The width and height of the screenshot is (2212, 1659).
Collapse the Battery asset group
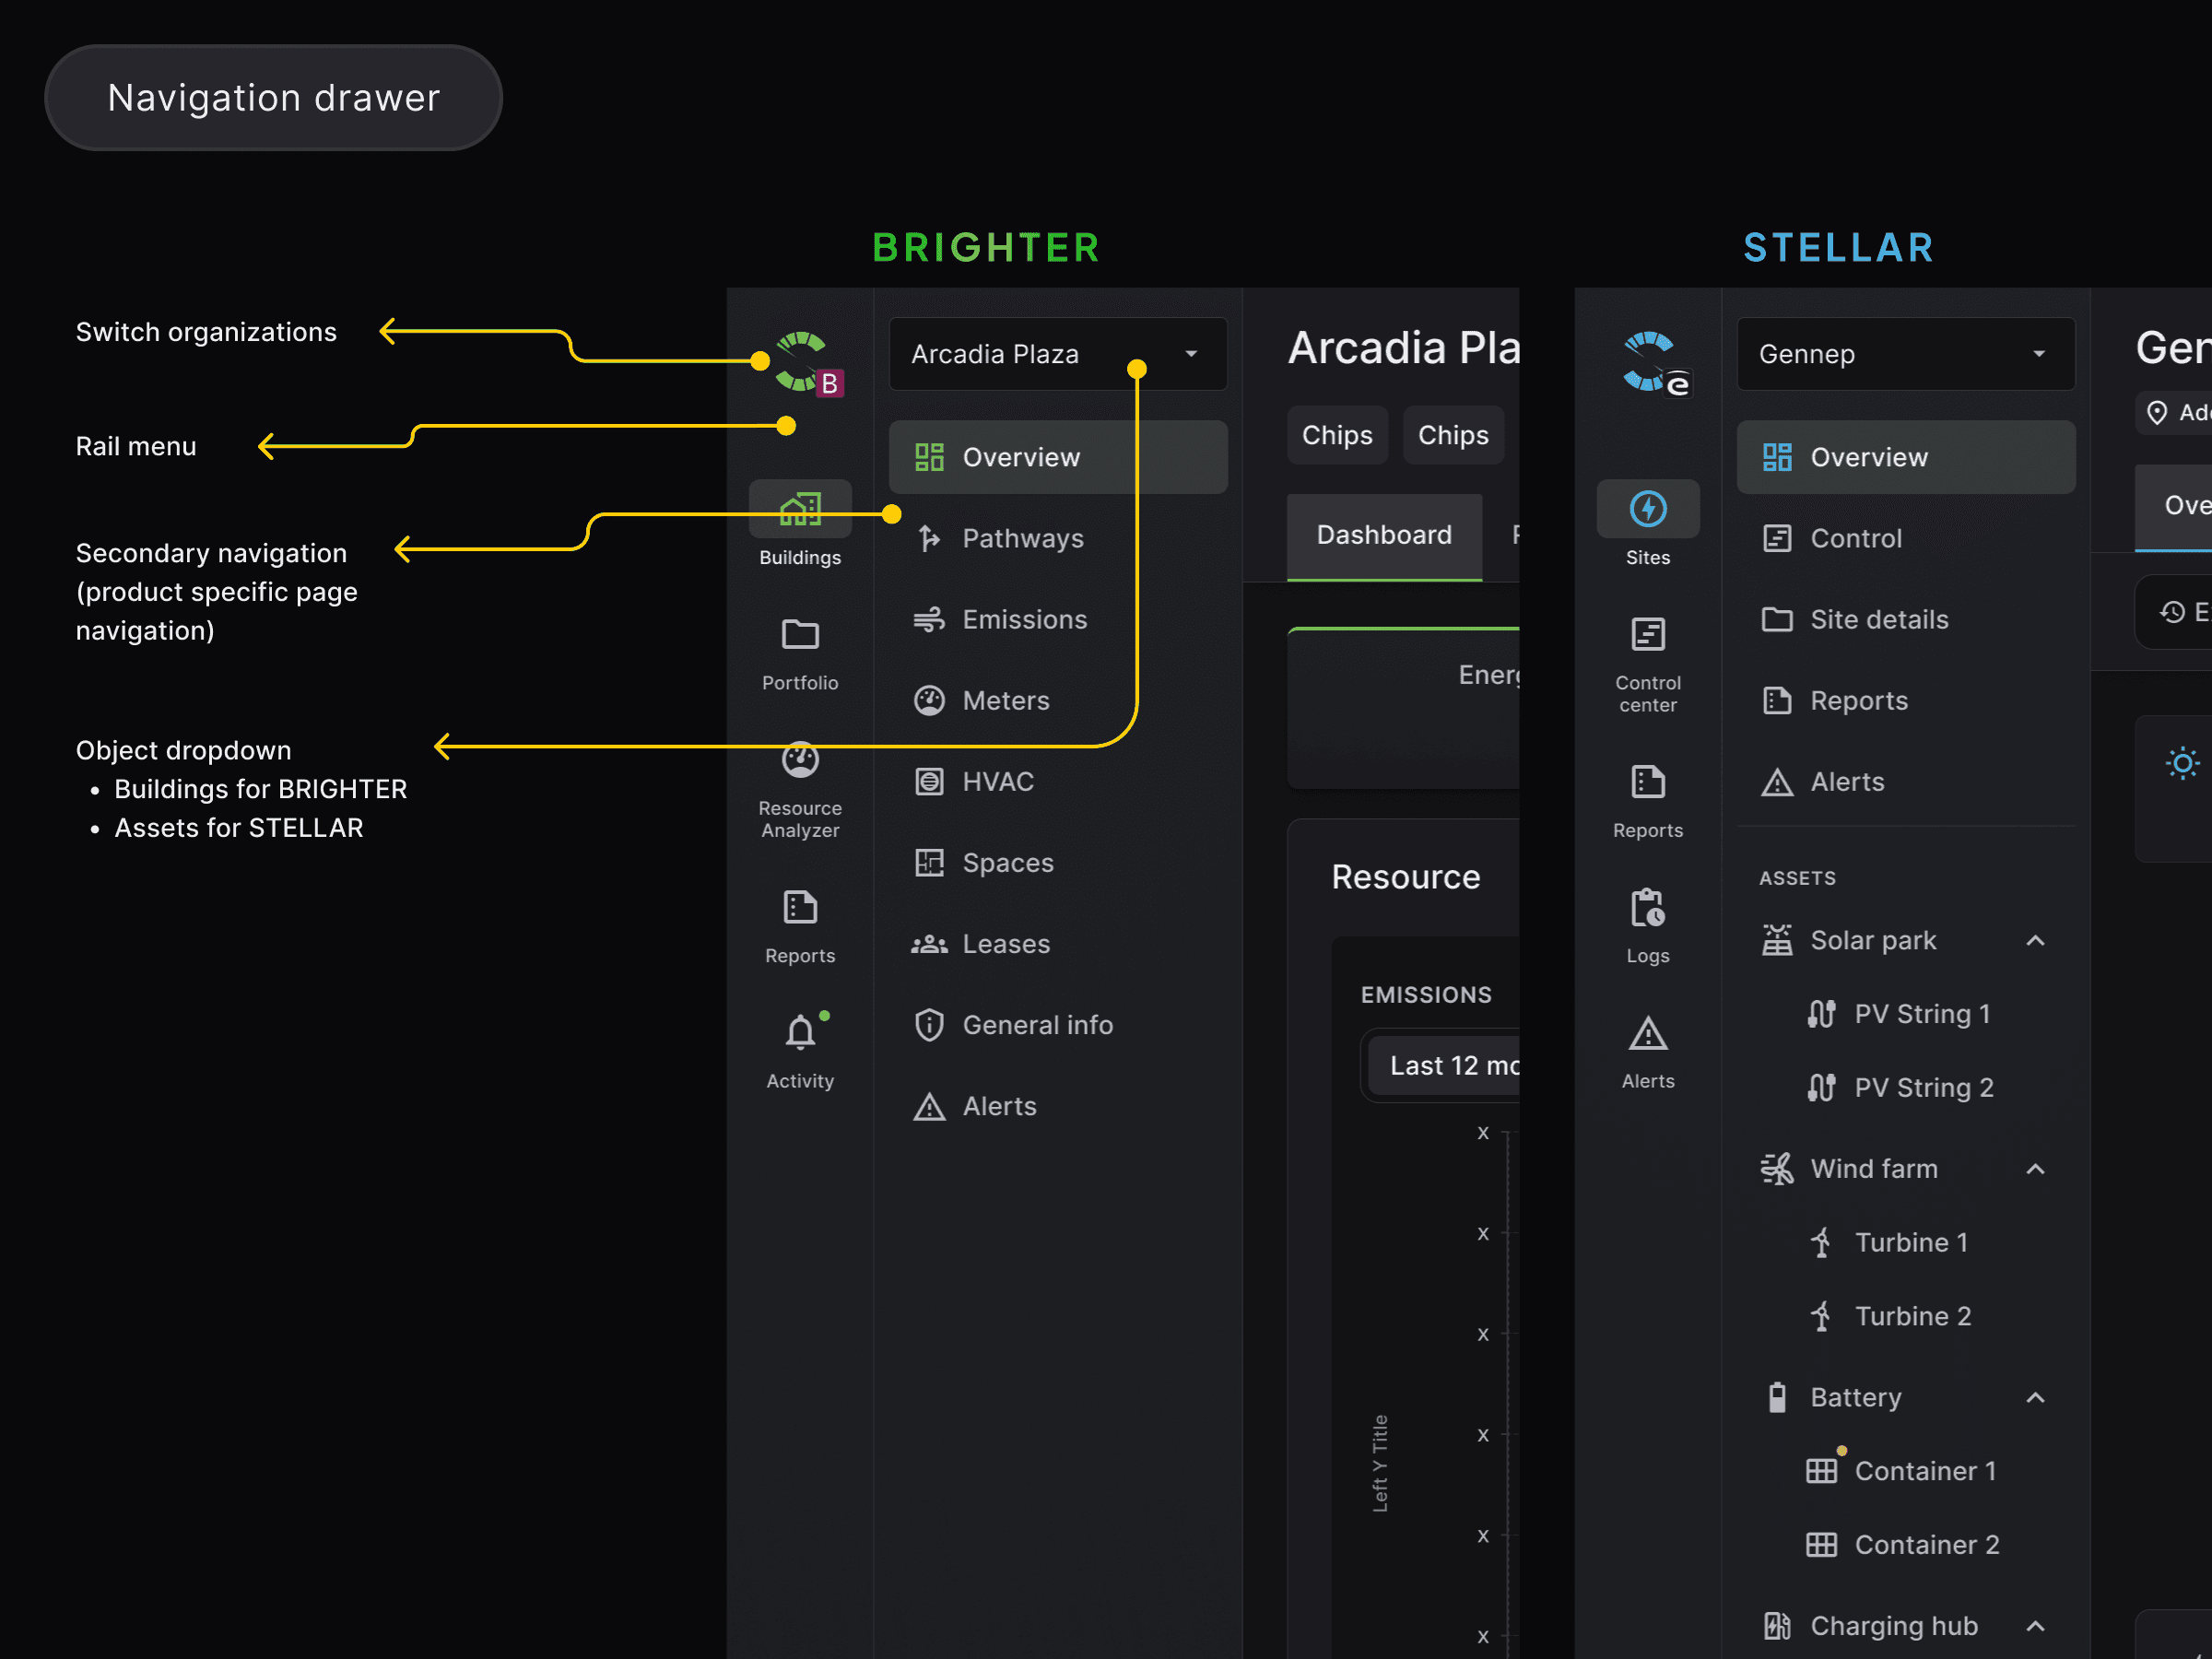pos(2035,1398)
